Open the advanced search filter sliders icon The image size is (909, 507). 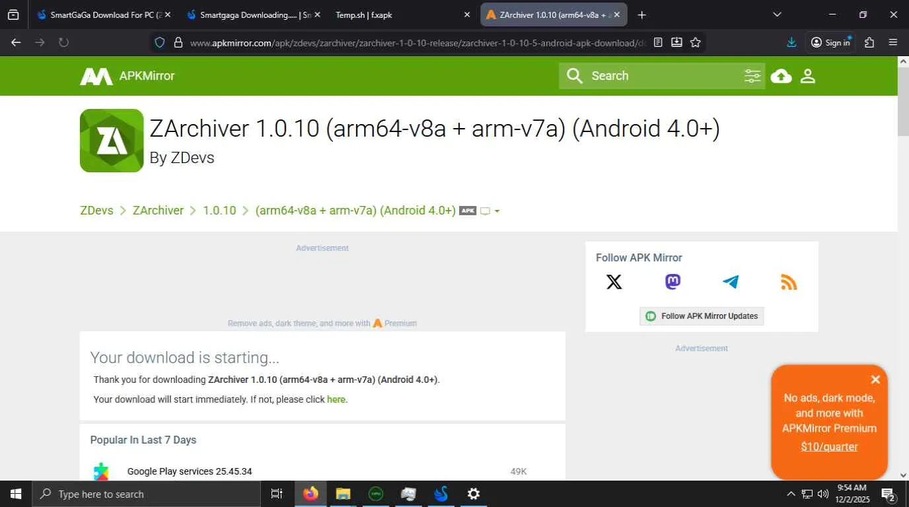[x=752, y=76]
